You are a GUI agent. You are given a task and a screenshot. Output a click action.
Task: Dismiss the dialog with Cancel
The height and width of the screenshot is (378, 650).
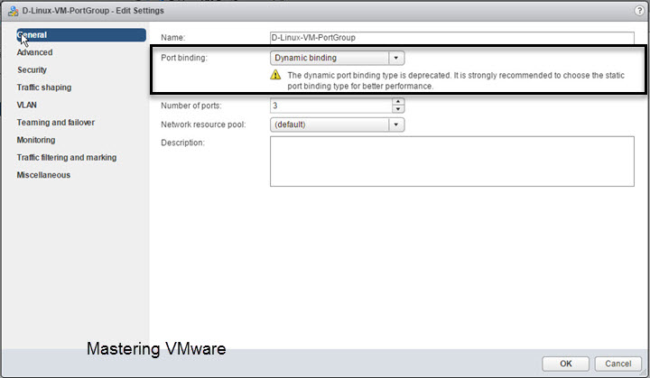[x=618, y=364]
